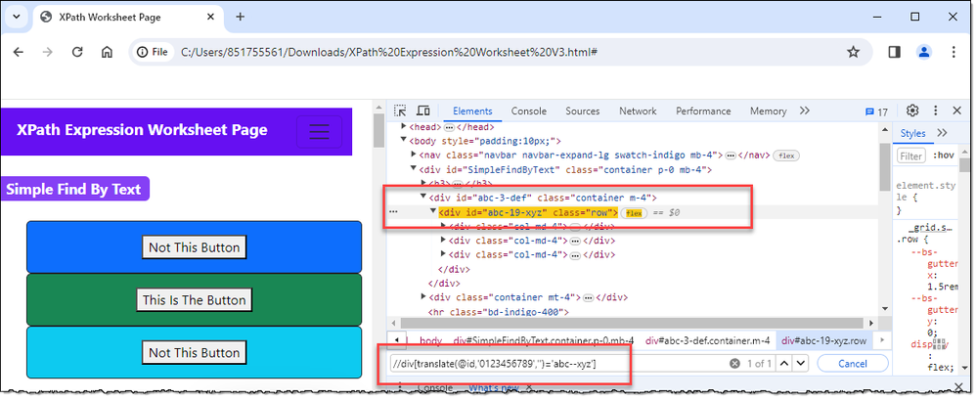
Task: Click the This Is The Button
Action: 194,300
